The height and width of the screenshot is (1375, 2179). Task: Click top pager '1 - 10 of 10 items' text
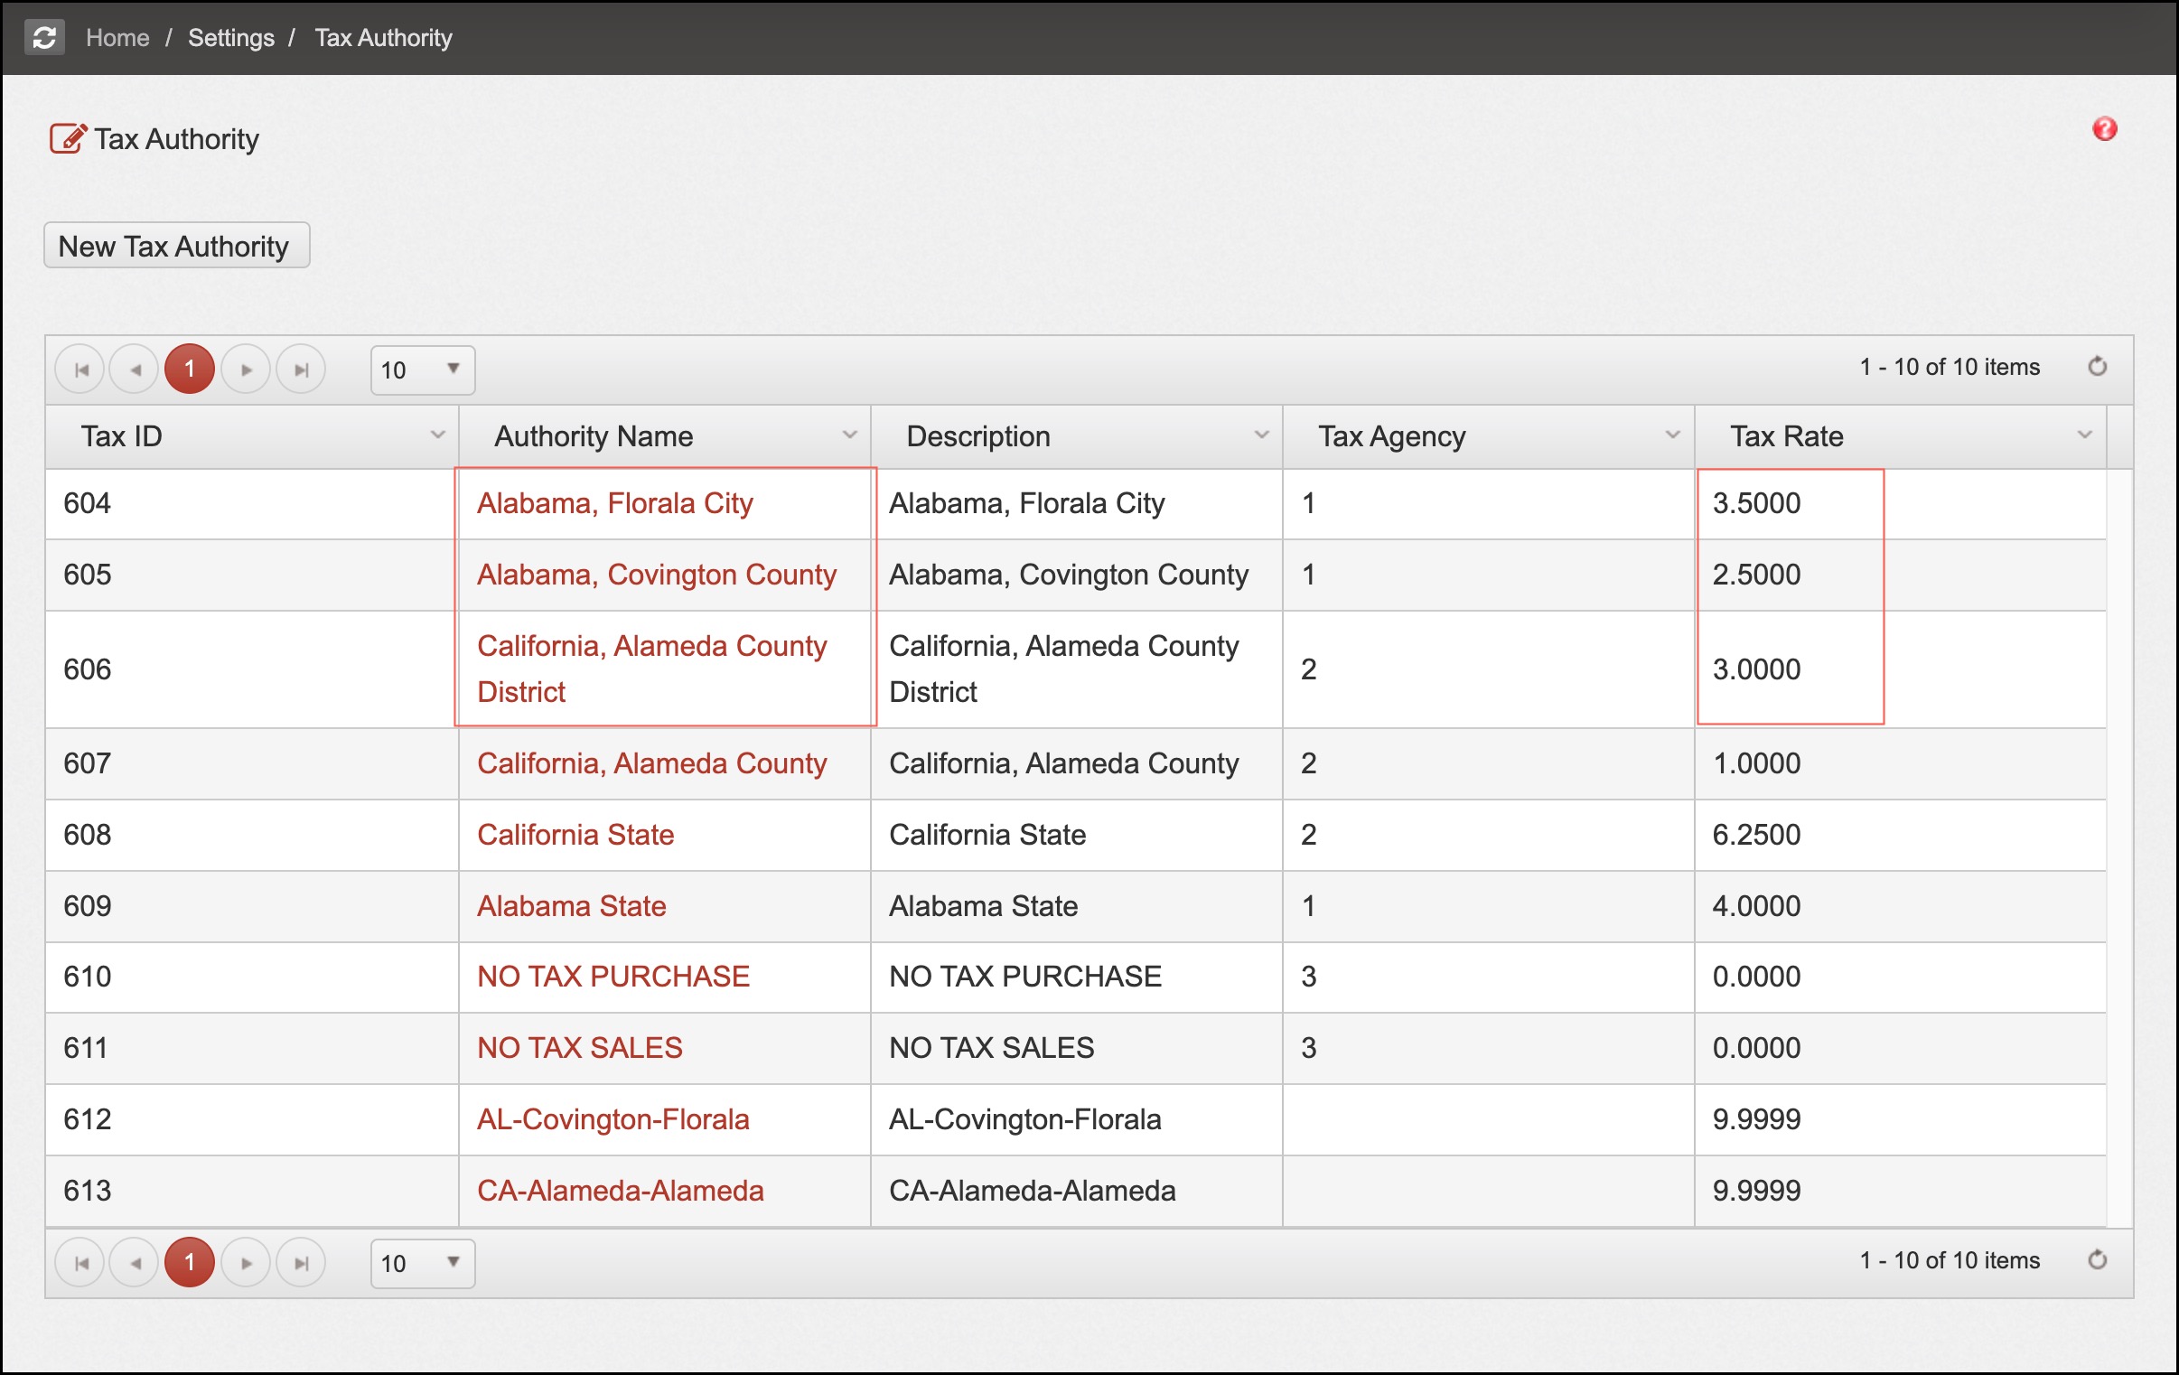pyautogui.click(x=1950, y=367)
